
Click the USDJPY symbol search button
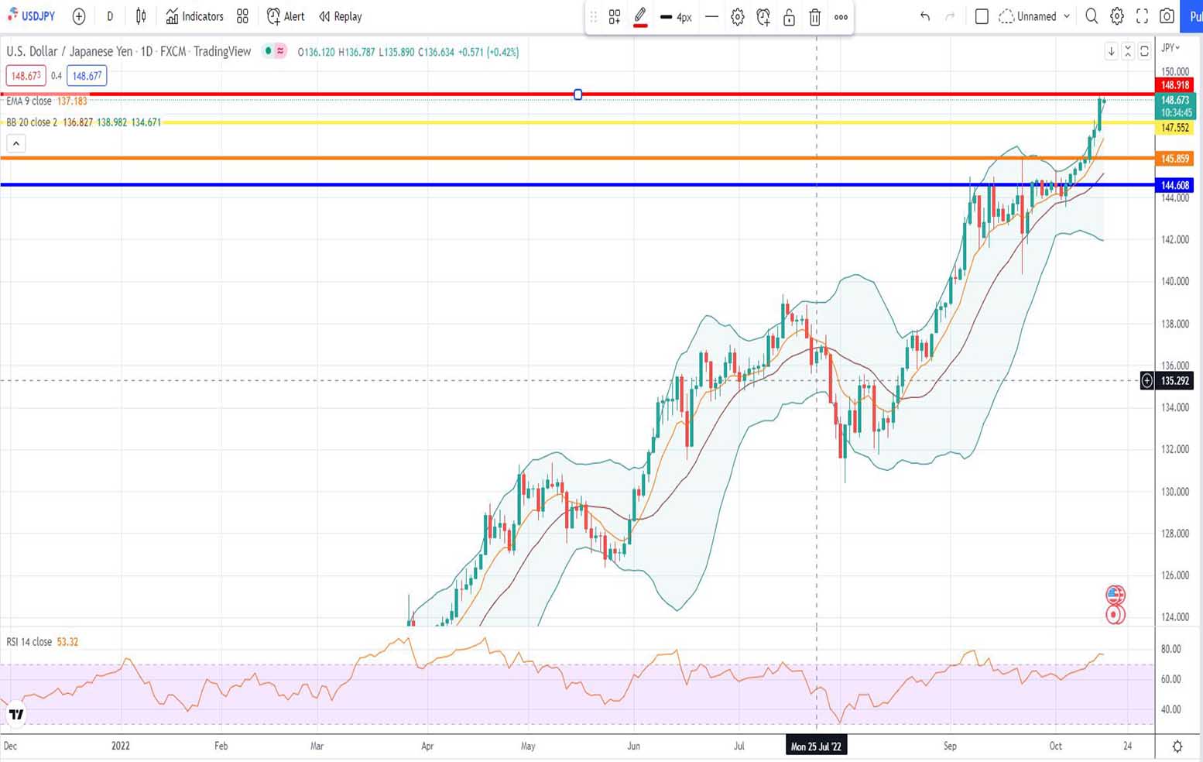[x=32, y=16]
